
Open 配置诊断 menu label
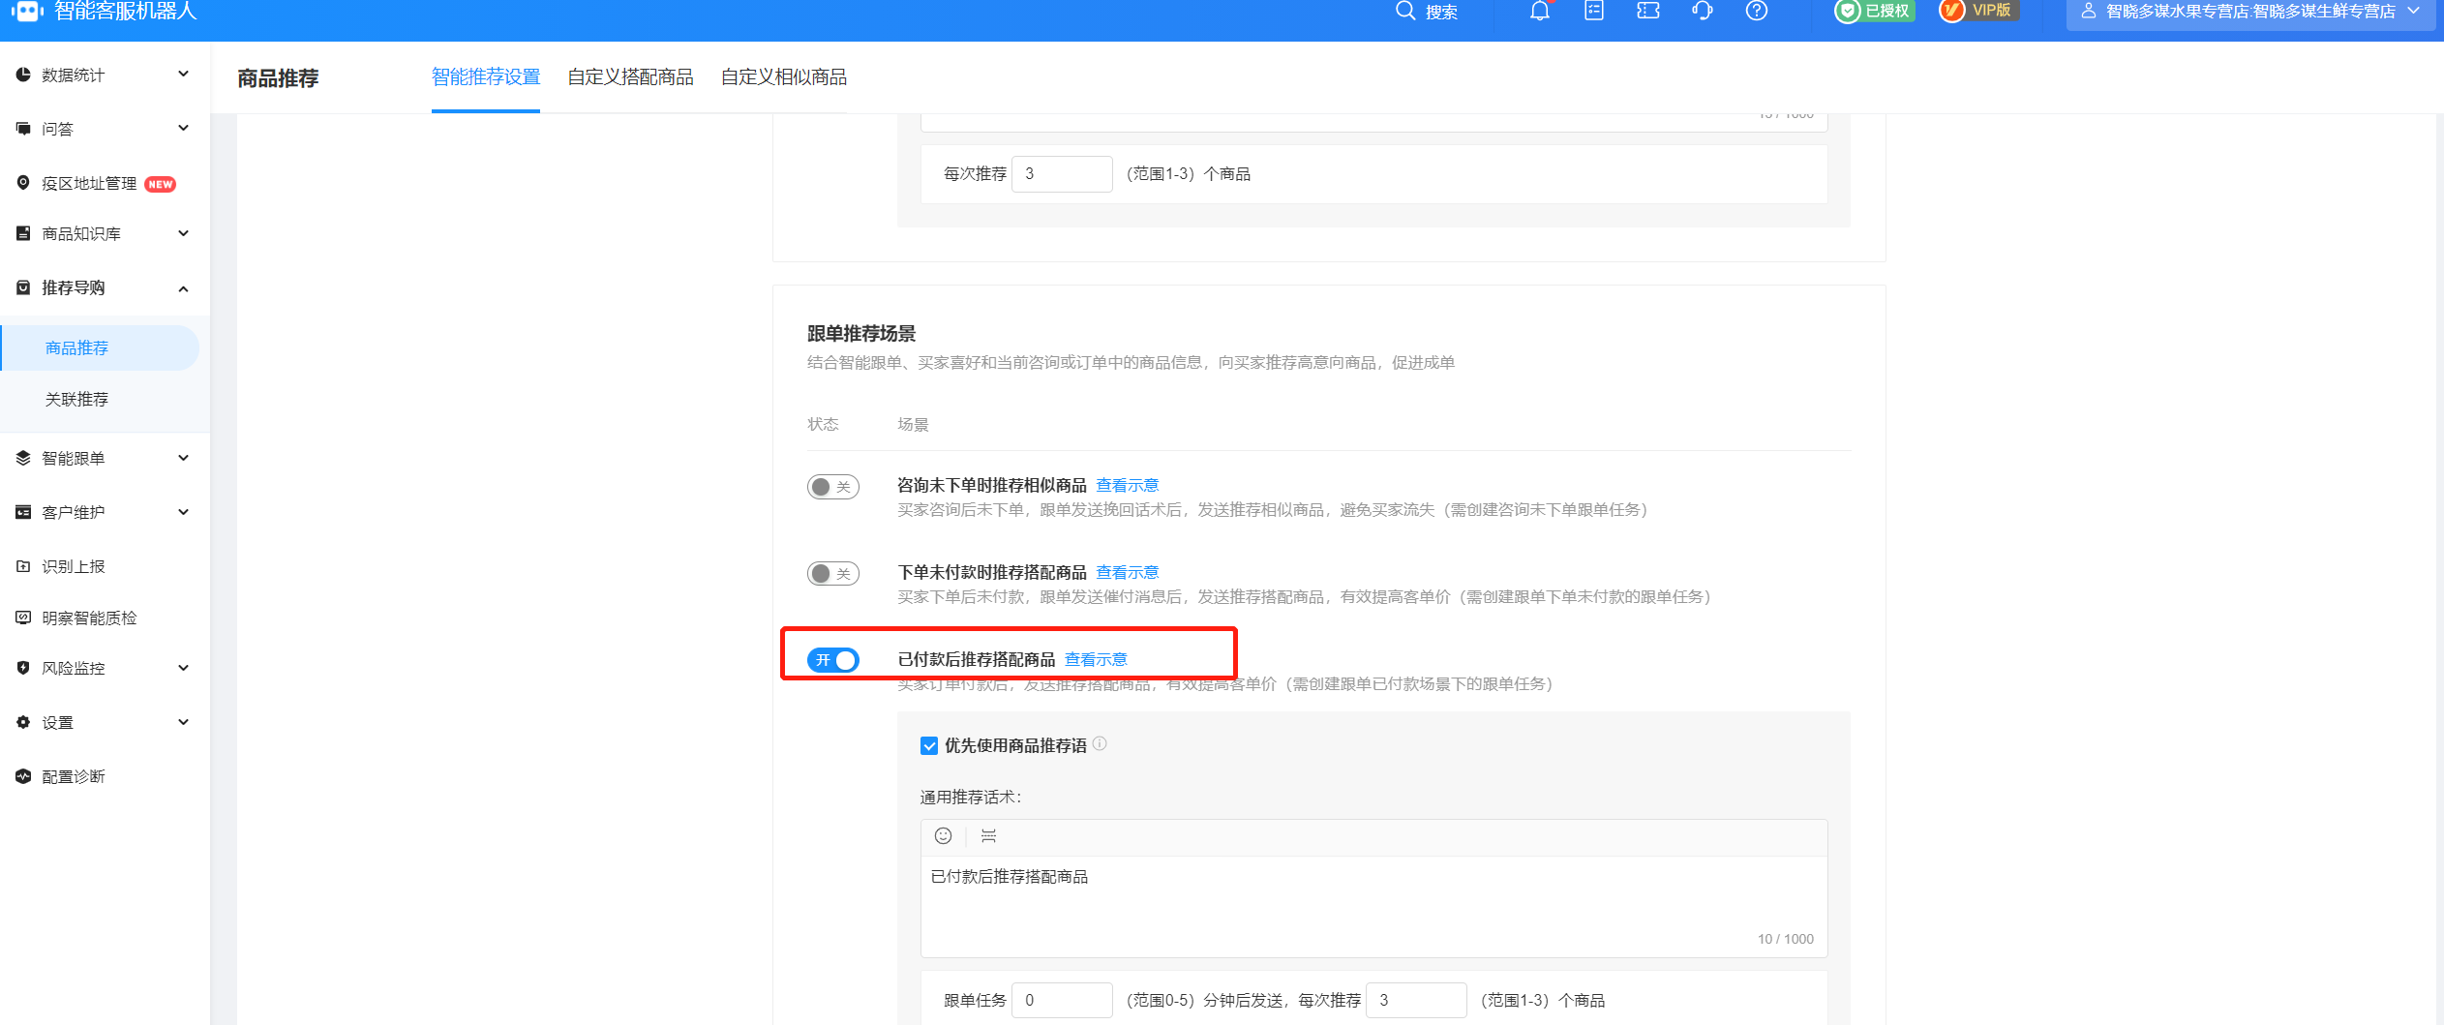(74, 776)
